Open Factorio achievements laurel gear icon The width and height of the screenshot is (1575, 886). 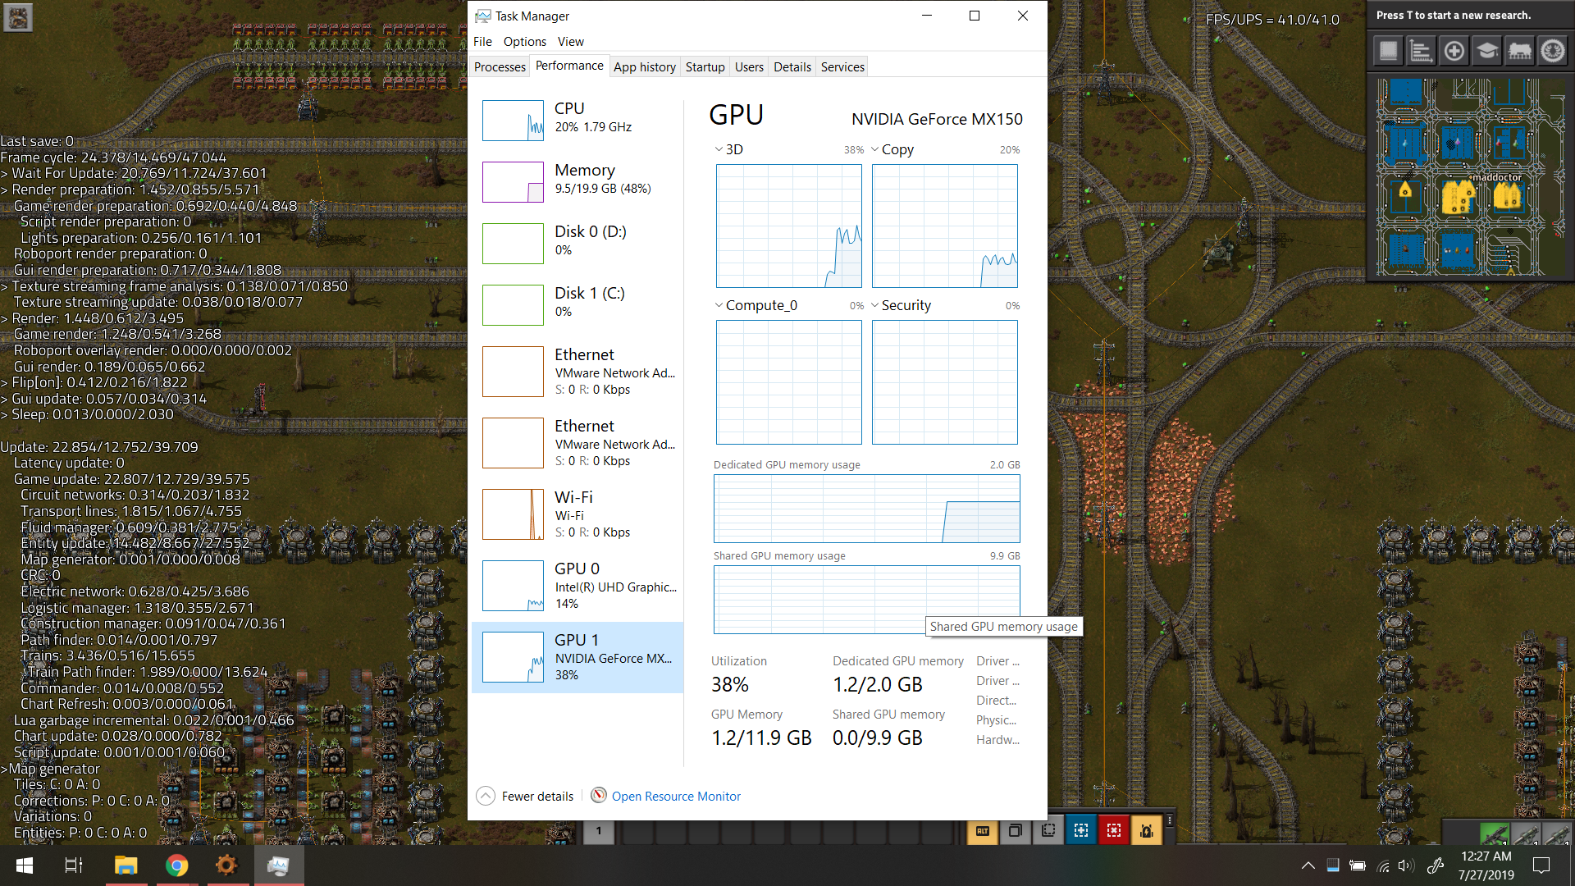pos(1553,51)
